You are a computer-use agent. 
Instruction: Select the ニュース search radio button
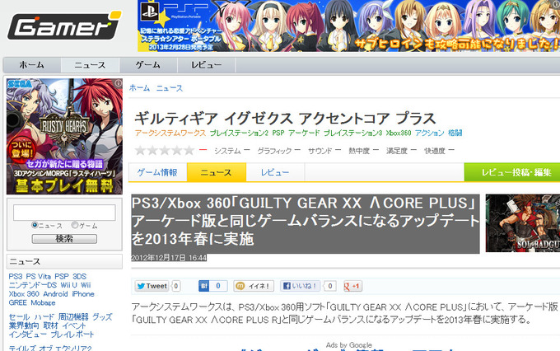(x=35, y=225)
